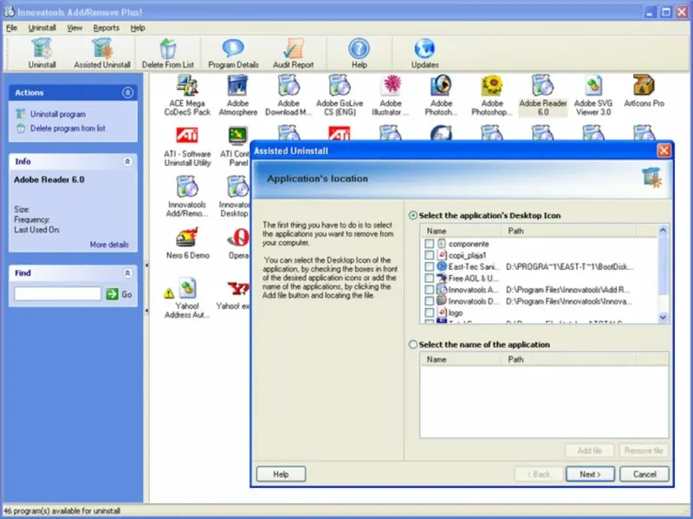Select Adobe SVG Viewer 3.0 icon

[x=593, y=95]
